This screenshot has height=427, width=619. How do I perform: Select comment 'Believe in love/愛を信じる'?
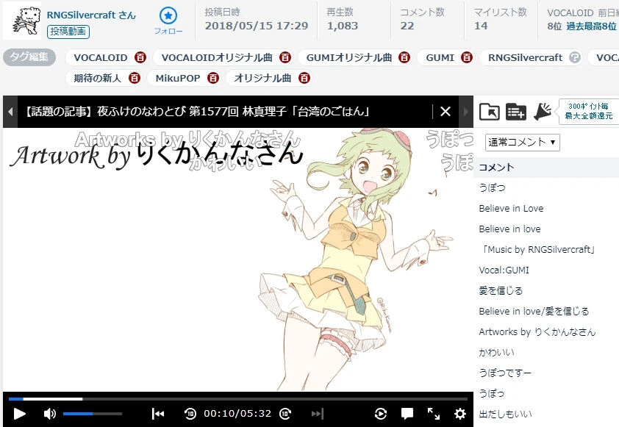pos(534,311)
